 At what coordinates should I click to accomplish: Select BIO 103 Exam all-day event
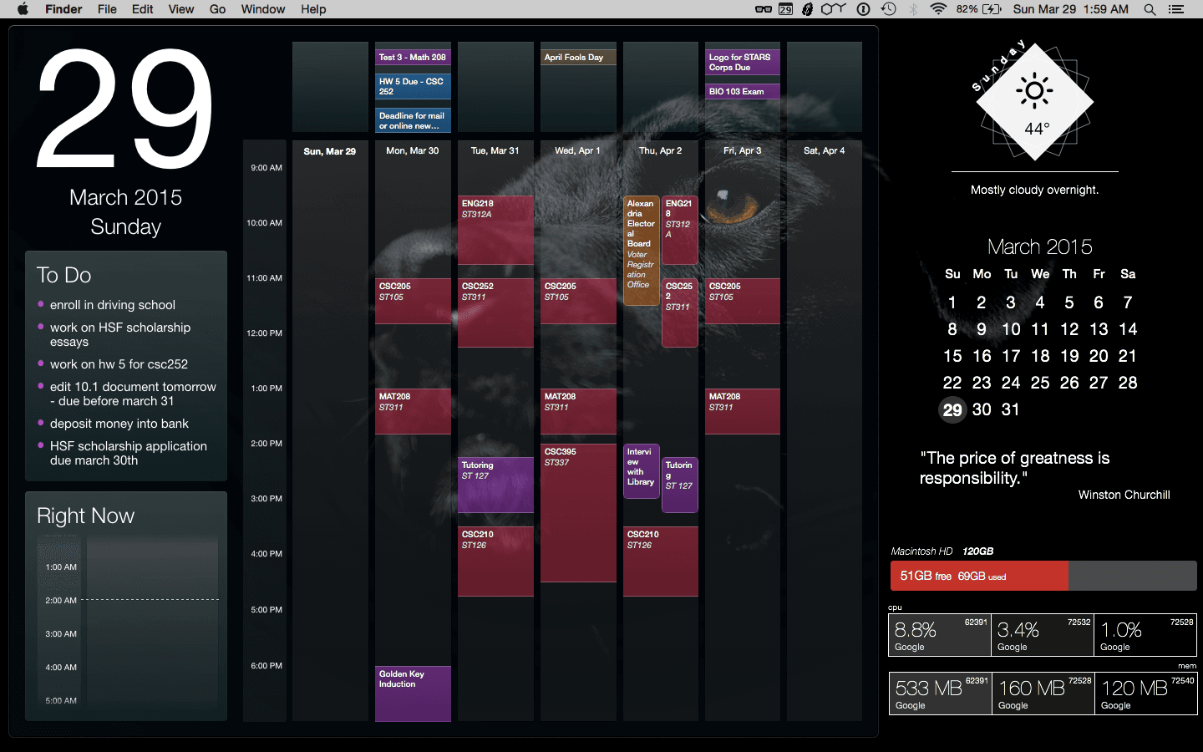[x=743, y=91]
